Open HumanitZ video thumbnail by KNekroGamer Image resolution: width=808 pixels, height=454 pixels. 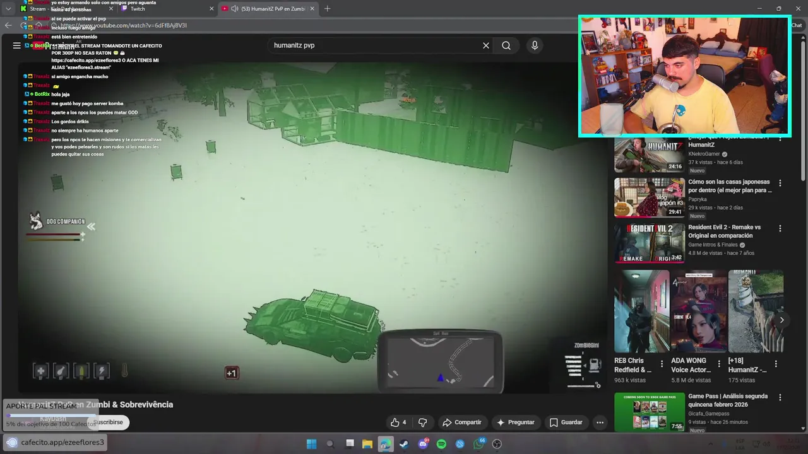pos(650,153)
